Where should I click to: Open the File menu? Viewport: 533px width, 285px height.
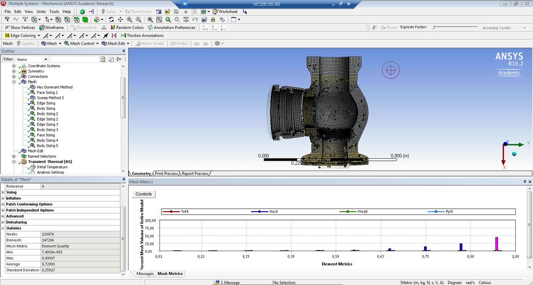pyautogui.click(x=7, y=11)
